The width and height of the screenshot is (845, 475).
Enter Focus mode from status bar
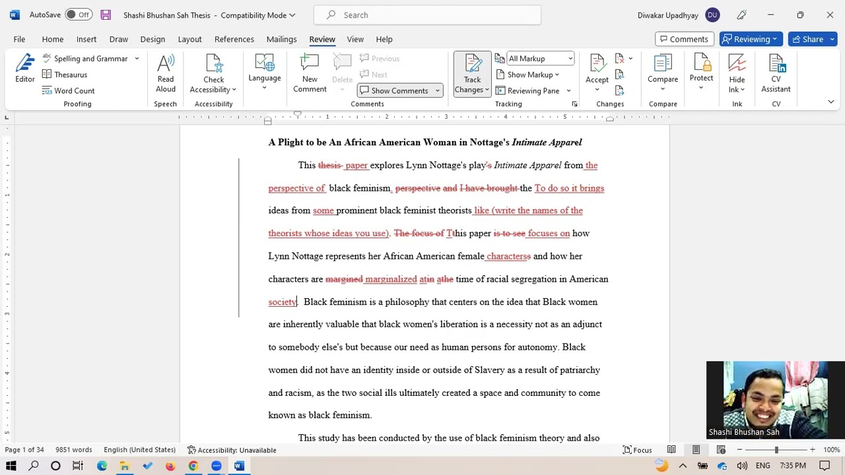[x=636, y=450]
